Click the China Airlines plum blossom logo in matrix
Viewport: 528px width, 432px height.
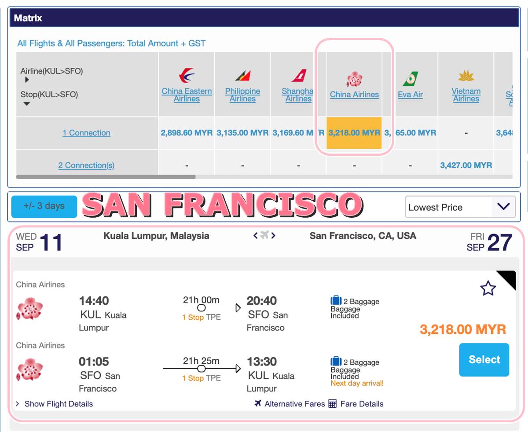coord(354,79)
